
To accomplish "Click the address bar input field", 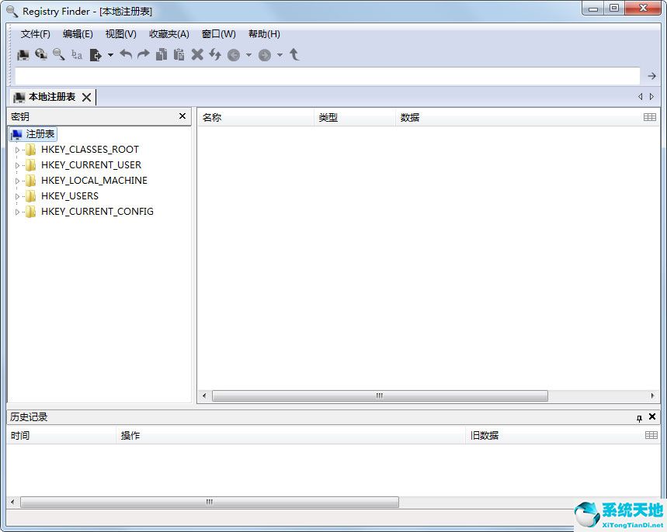I will tap(326, 76).
